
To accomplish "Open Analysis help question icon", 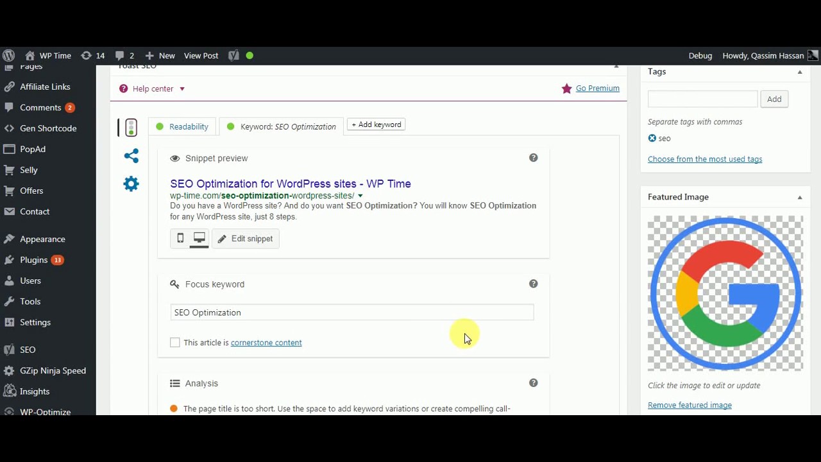I will pyautogui.click(x=533, y=383).
